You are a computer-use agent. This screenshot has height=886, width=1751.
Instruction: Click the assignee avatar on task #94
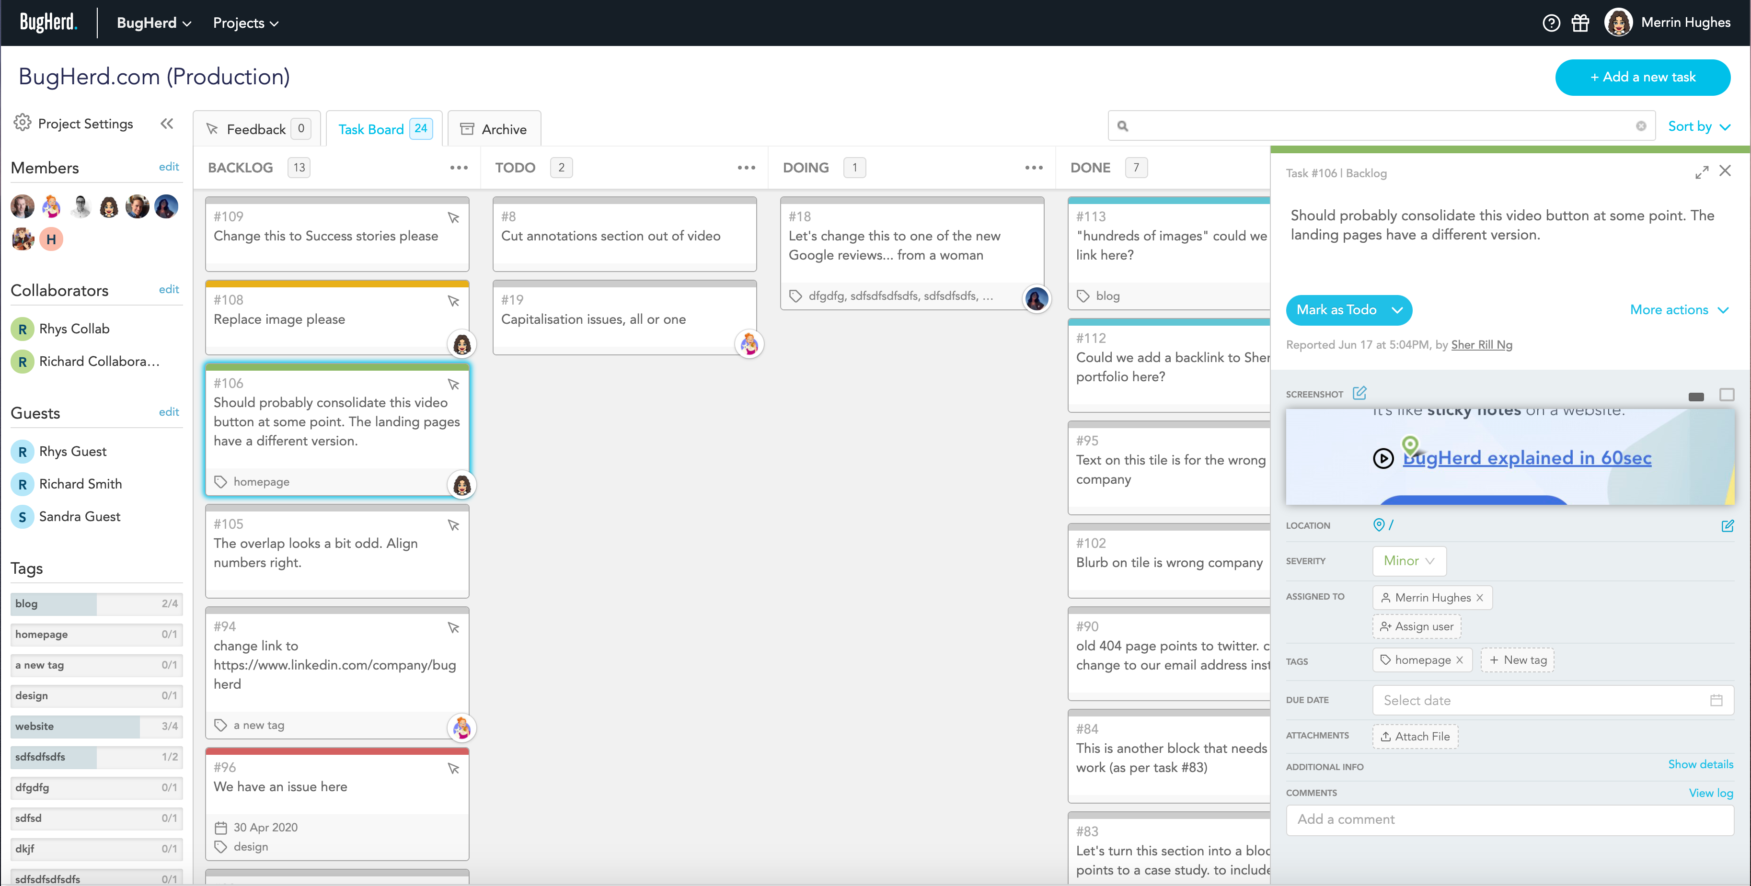462,728
